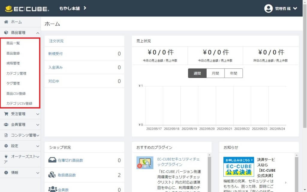Click the plug icon beside オーナーズストア

tap(6, 156)
